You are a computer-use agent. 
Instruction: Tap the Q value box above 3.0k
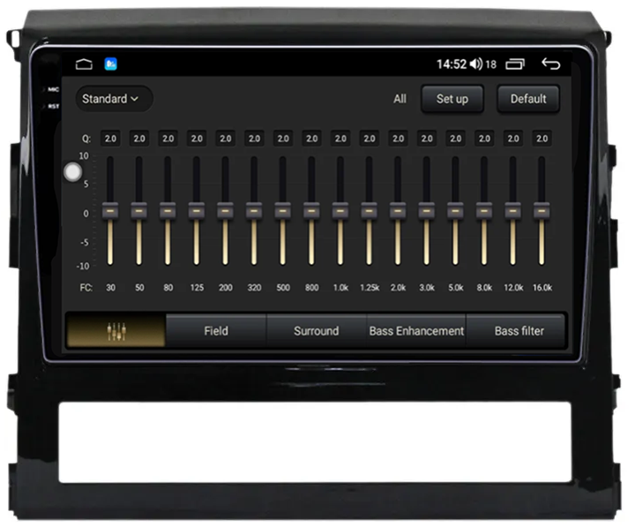pos(427,139)
